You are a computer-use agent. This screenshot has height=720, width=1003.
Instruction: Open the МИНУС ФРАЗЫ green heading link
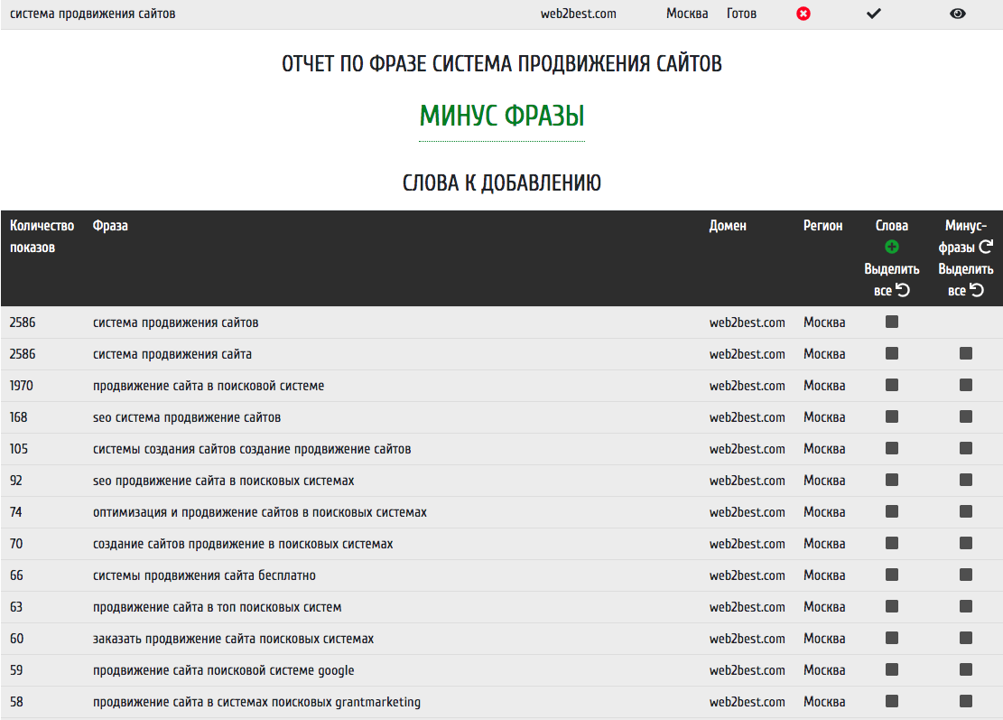click(502, 117)
